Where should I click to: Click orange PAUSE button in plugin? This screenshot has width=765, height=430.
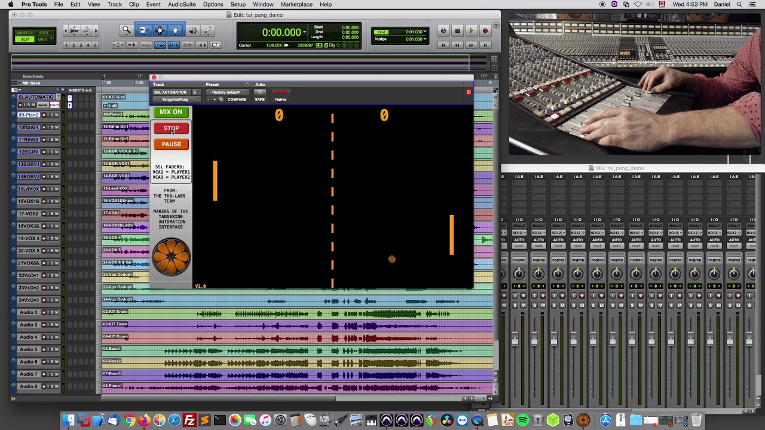171,144
